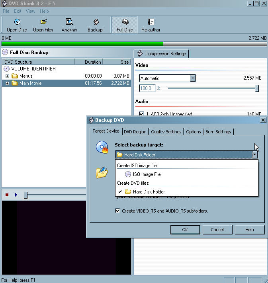The height and width of the screenshot is (283, 268).
Task: Select the VOLUME_IDENTIFIER tree row
Action: click(66, 69)
